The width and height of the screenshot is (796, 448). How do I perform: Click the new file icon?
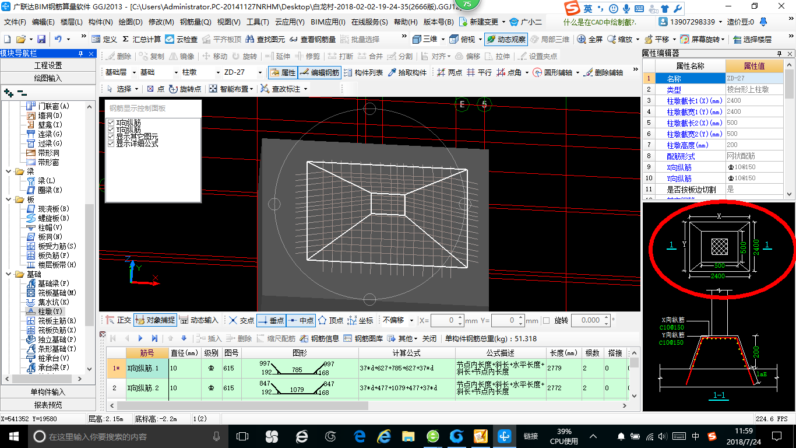(x=7, y=39)
